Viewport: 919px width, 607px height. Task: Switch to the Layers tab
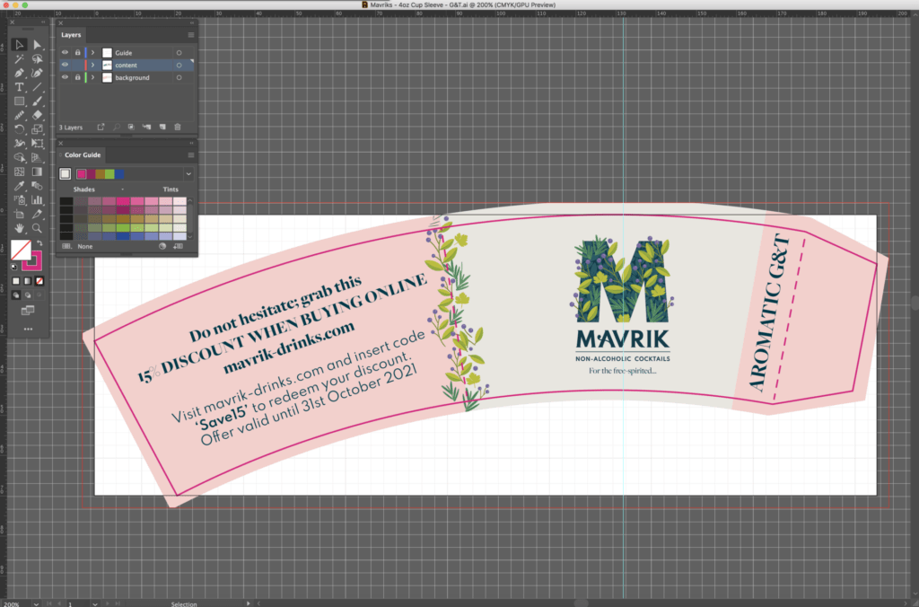click(71, 35)
